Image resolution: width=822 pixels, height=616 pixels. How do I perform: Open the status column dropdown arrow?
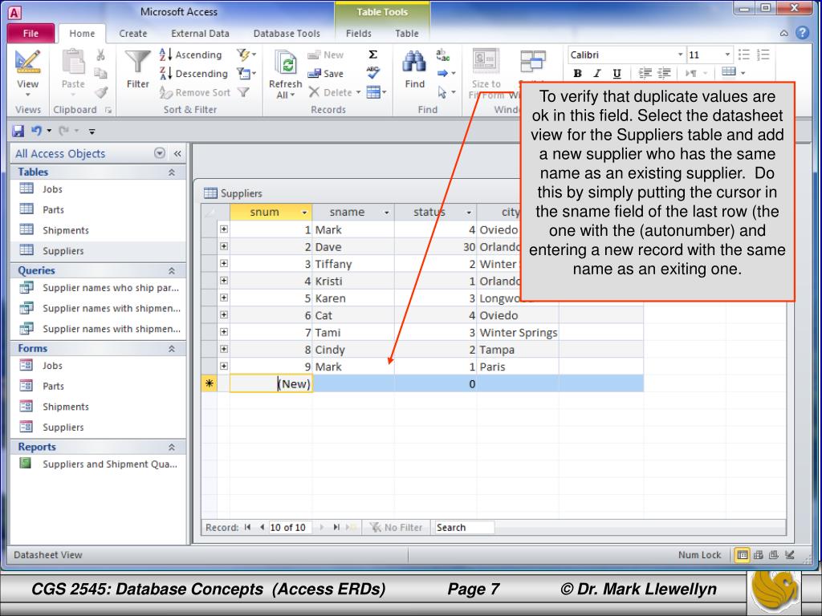469,212
